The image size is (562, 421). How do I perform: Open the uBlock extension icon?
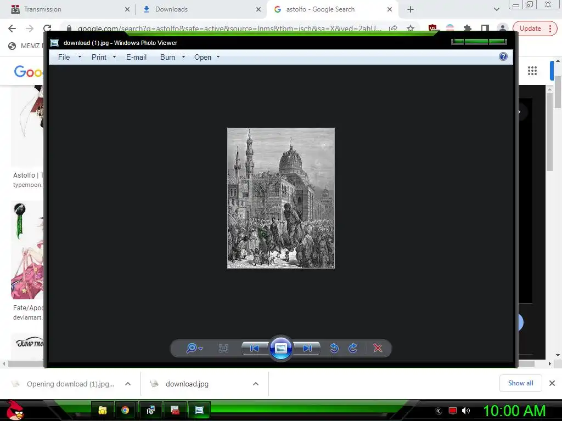click(432, 29)
